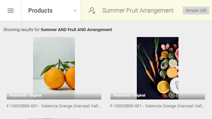Image resolution: width=212 pixels, height=119 pixels.
Task: Click the white melon half in fruit photo
Action: click(175, 85)
